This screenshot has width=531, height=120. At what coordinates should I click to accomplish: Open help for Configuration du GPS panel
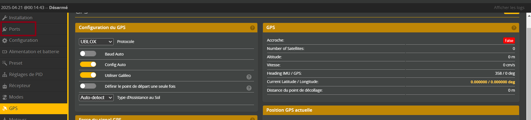point(252,28)
